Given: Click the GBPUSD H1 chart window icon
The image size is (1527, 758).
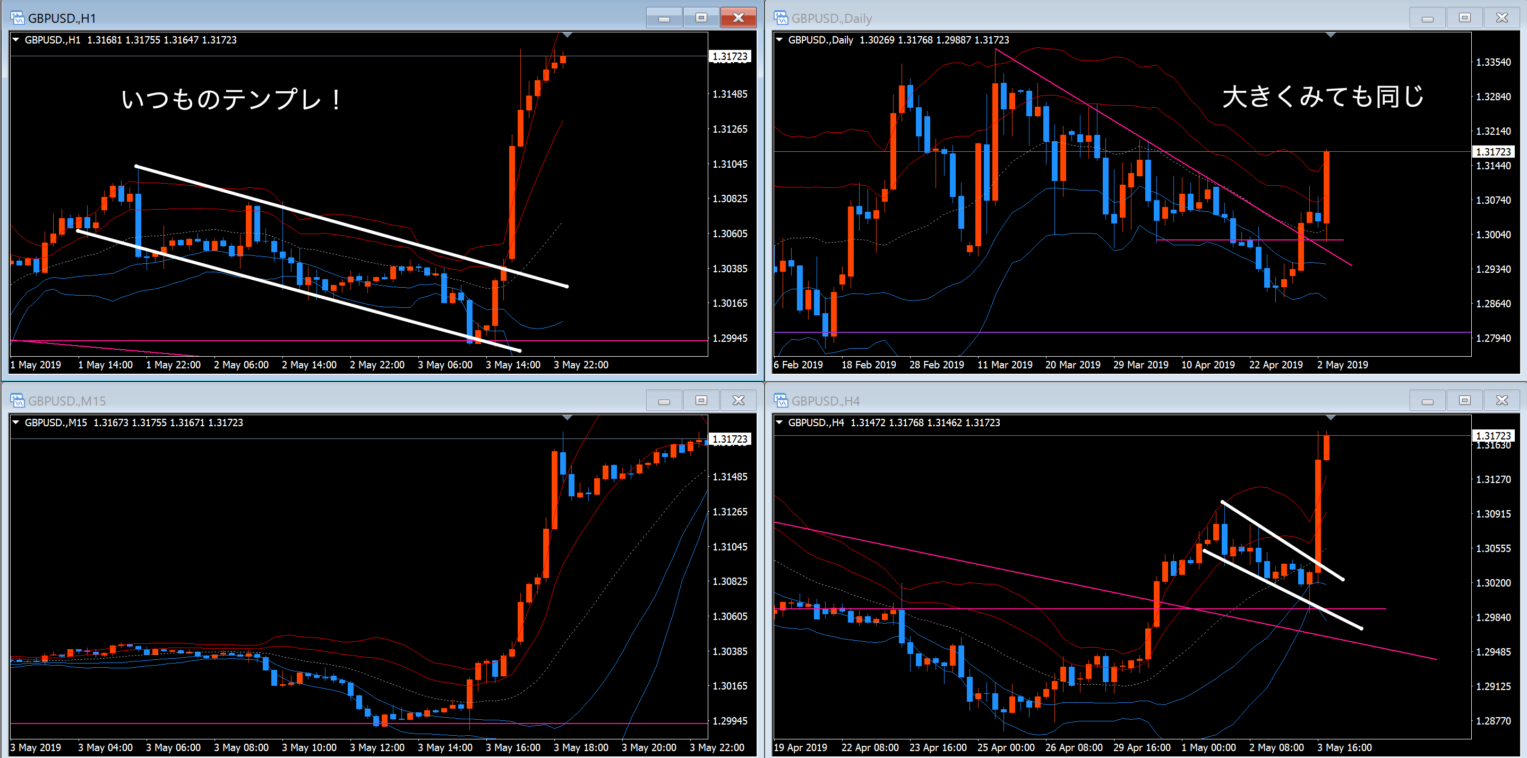Looking at the screenshot, I should tap(16, 18).
